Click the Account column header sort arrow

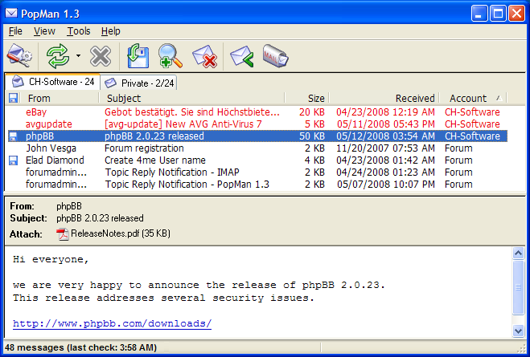[499, 98]
